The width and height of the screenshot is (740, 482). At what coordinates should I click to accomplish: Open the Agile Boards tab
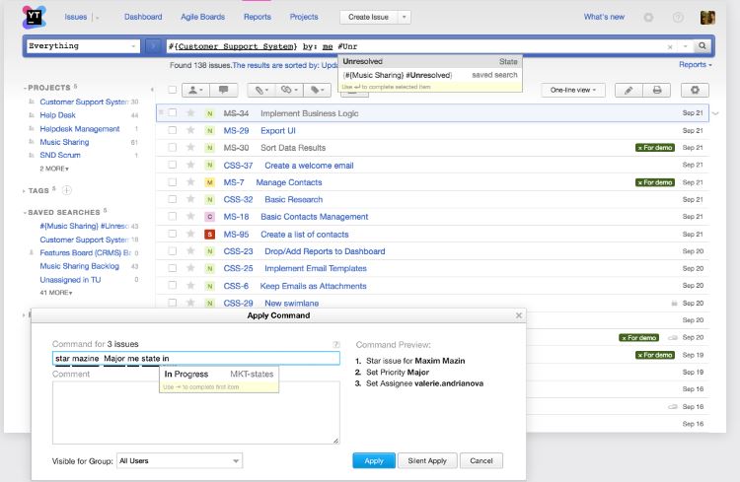pyautogui.click(x=203, y=17)
